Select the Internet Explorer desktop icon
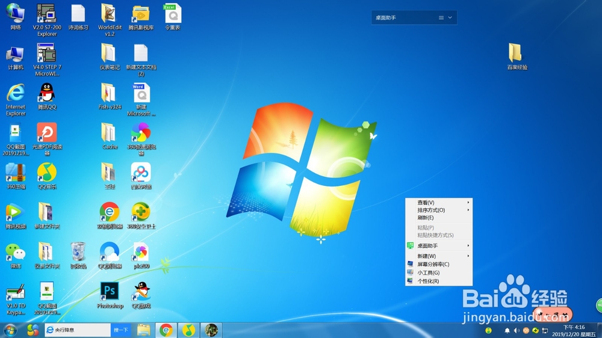This screenshot has width=602, height=338. (16, 99)
